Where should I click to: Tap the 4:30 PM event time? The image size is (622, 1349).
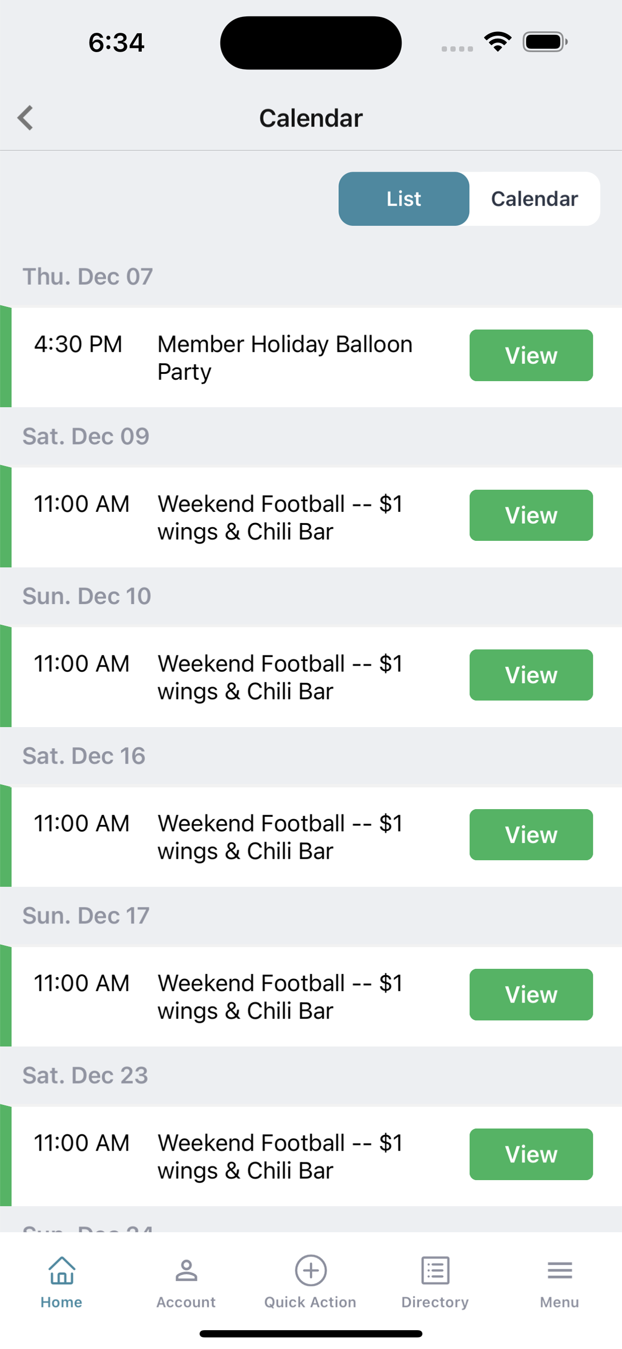(x=78, y=344)
